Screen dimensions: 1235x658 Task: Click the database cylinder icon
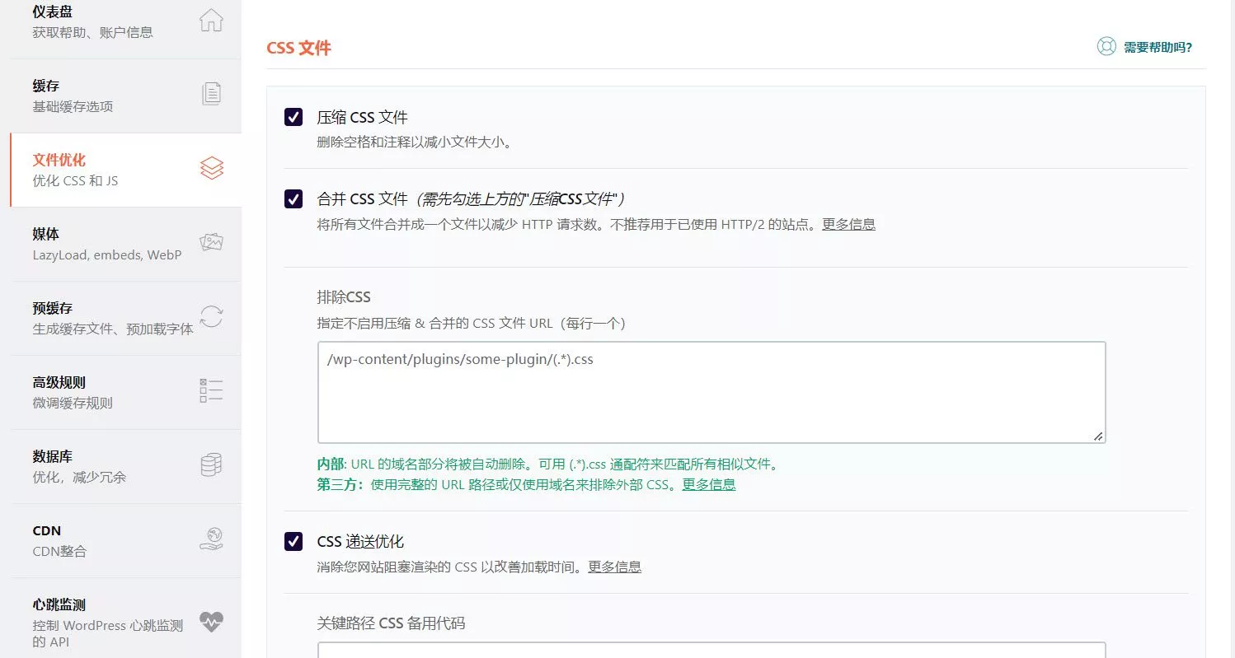click(212, 464)
